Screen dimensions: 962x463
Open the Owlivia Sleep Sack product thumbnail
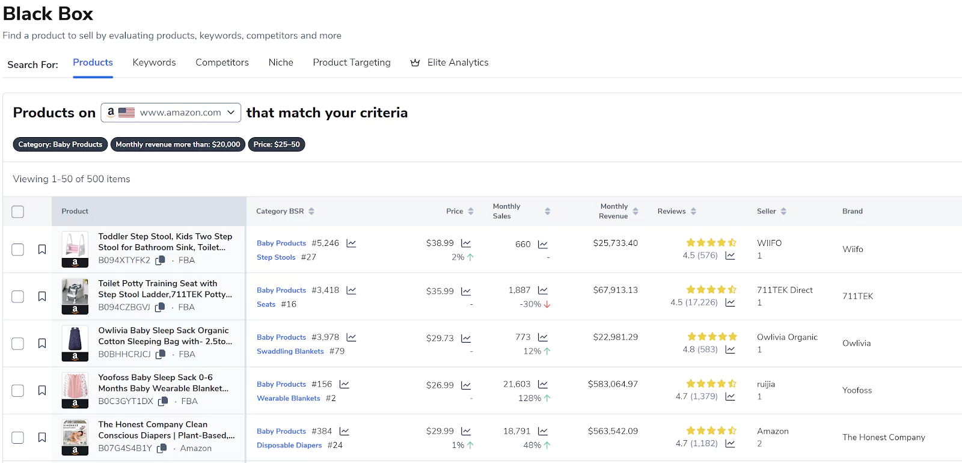click(x=75, y=343)
